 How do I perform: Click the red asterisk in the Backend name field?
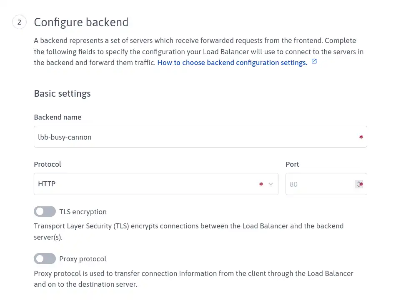pyautogui.click(x=361, y=137)
